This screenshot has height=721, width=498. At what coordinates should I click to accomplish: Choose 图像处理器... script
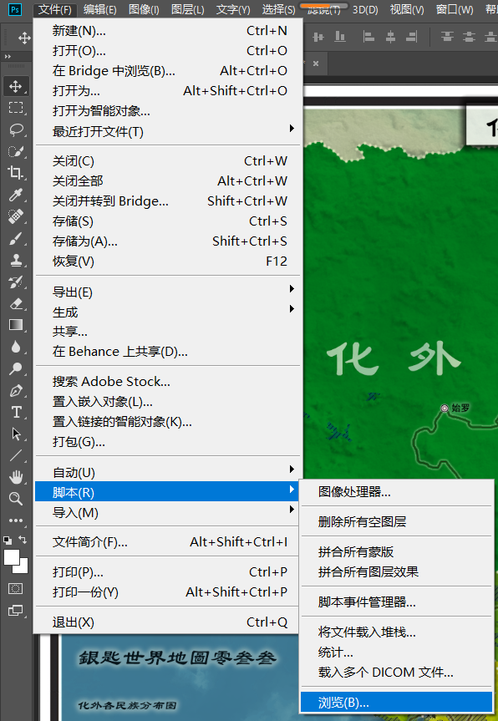coord(397,492)
